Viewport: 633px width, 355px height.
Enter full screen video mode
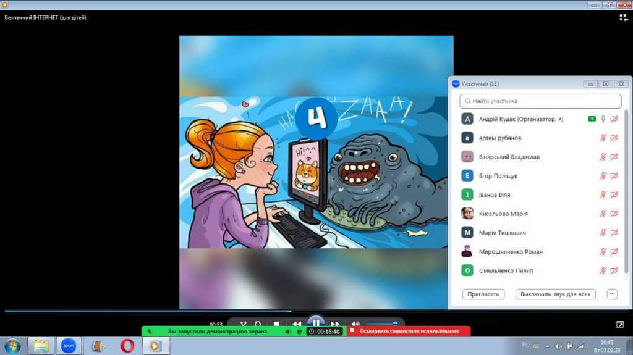(620, 324)
